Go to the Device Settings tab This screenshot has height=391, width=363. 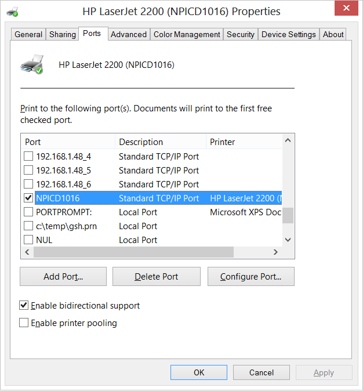[288, 34]
